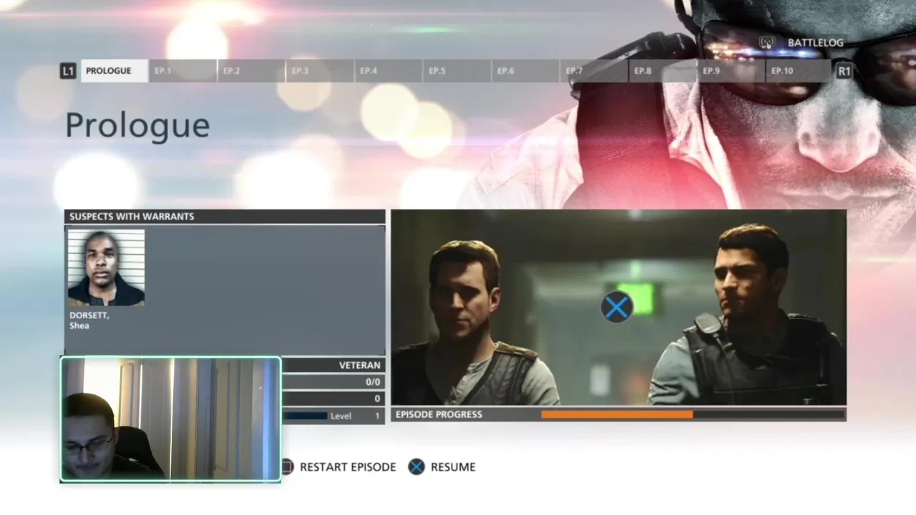The height and width of the screenshot is (515, 916).
Task: Click the EPISODE PROGRESS label
Action: tap(439, 414)
